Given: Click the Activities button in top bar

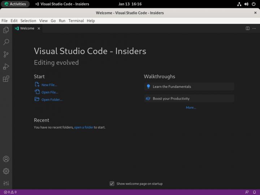Looking at the screenshot, I should tap(15, 4).
